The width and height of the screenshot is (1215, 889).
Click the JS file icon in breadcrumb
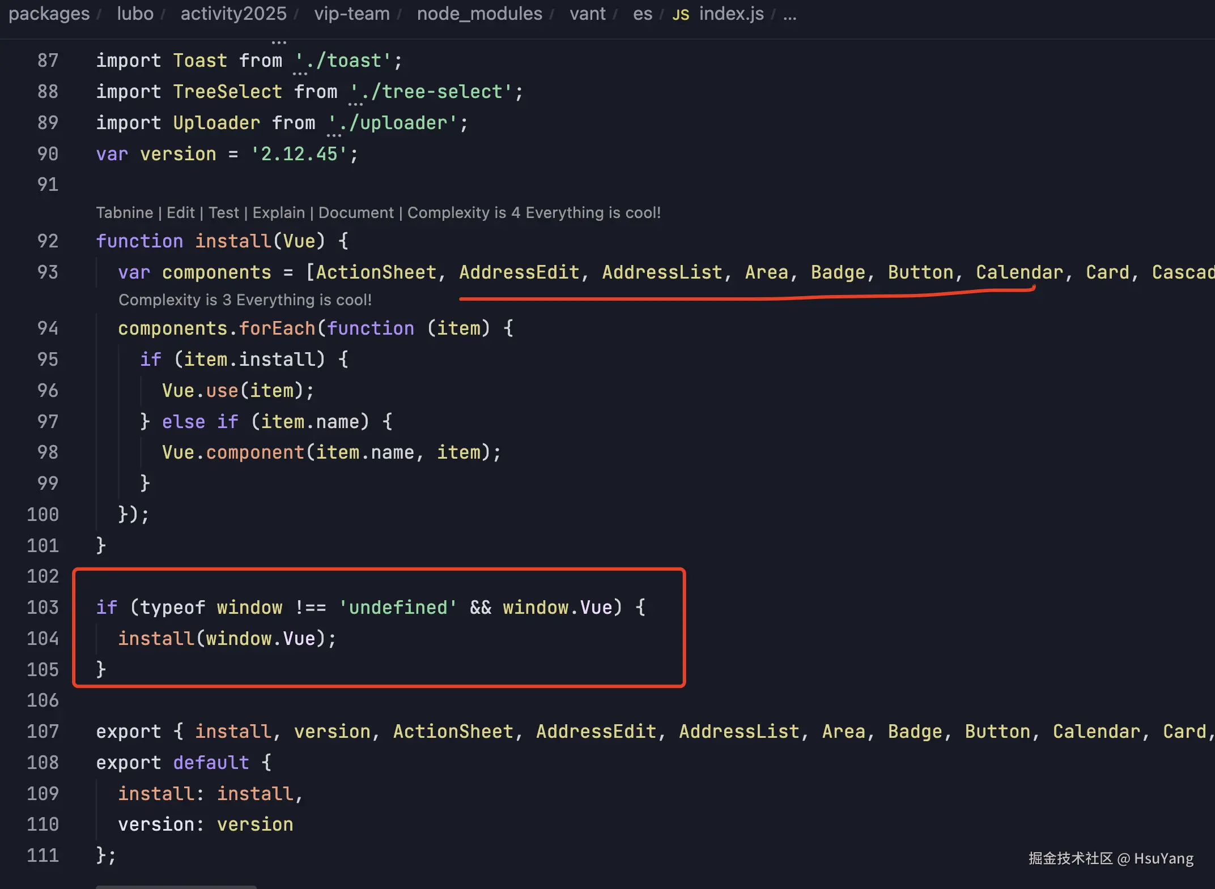pyautogui.click(x=680, y=14)
